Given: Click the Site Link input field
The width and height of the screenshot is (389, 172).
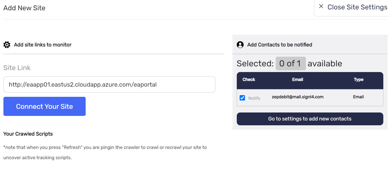Looking at the screenshot, I should click(x=109, y=84).
